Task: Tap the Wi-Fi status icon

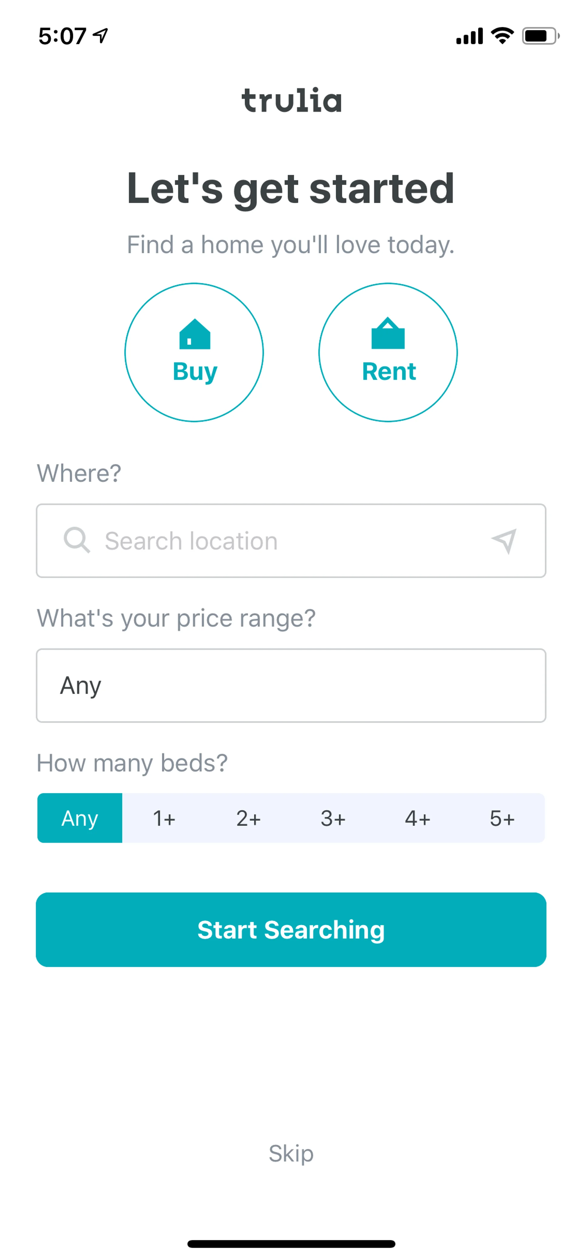Action: [502, 36]
